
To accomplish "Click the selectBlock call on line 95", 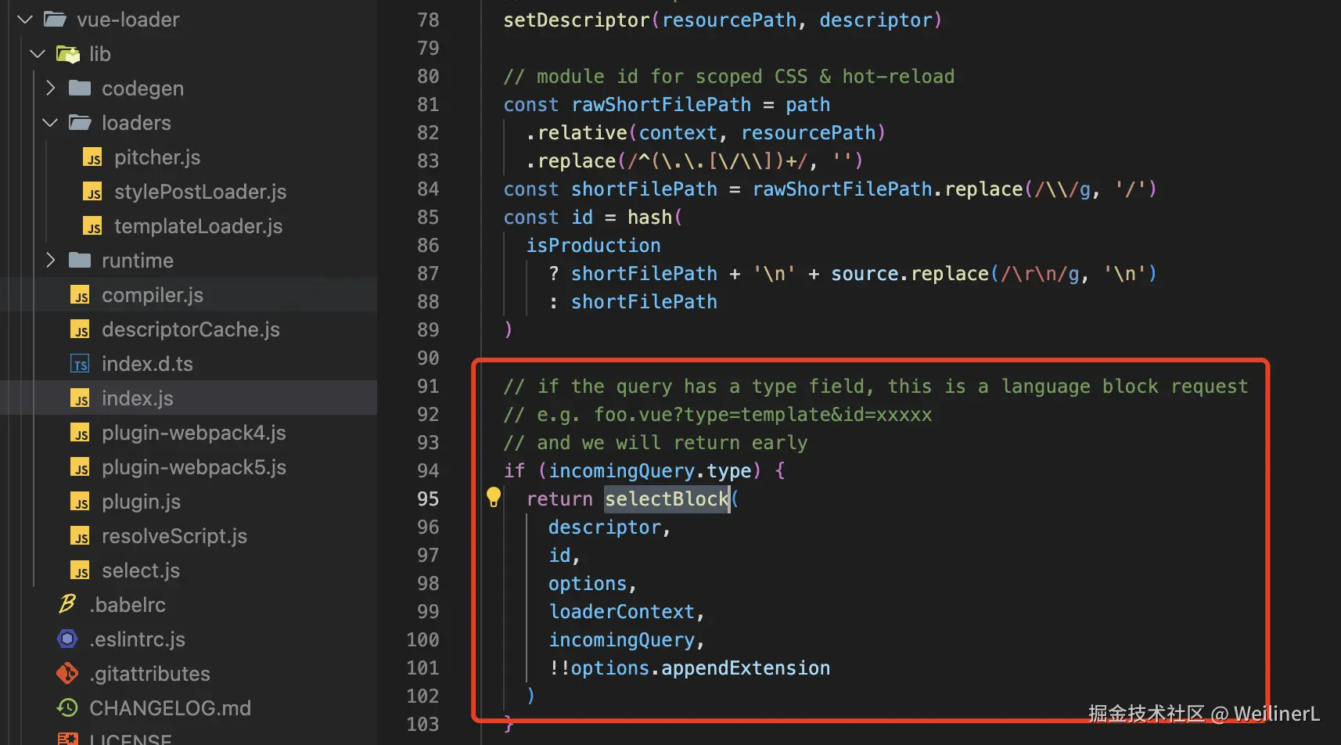I will point(667,498).
